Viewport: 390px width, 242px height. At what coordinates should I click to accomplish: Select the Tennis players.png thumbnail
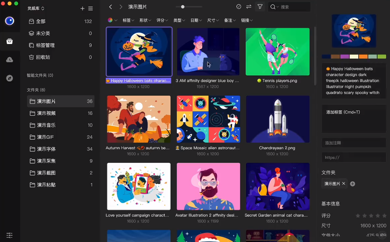[x=278, y=52]
